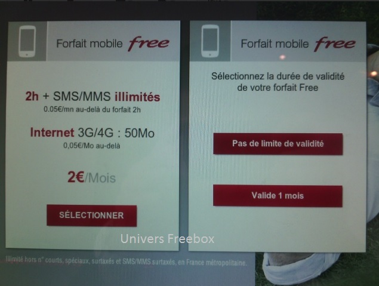Click the "2€/Mois" price label
The height and width of the screenshot is (286, 379).
(91, 177)
